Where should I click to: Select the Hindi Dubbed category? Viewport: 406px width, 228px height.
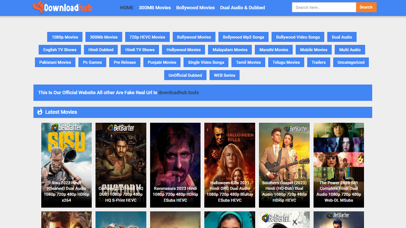[101, 50]
